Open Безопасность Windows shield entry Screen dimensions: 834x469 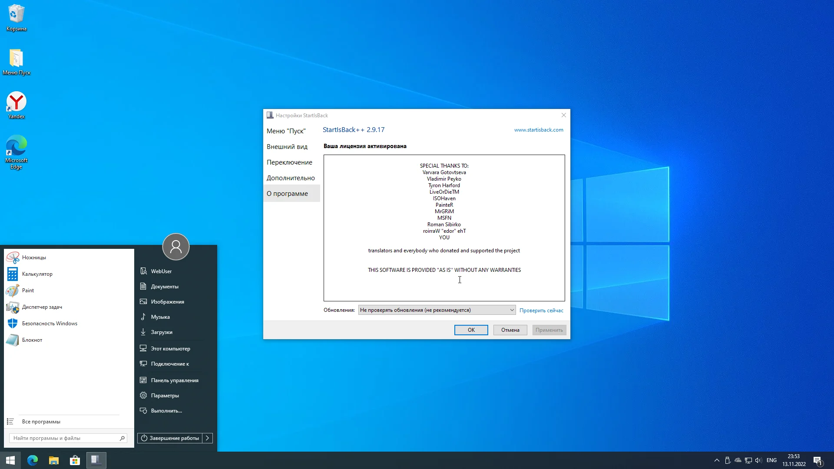49,324
